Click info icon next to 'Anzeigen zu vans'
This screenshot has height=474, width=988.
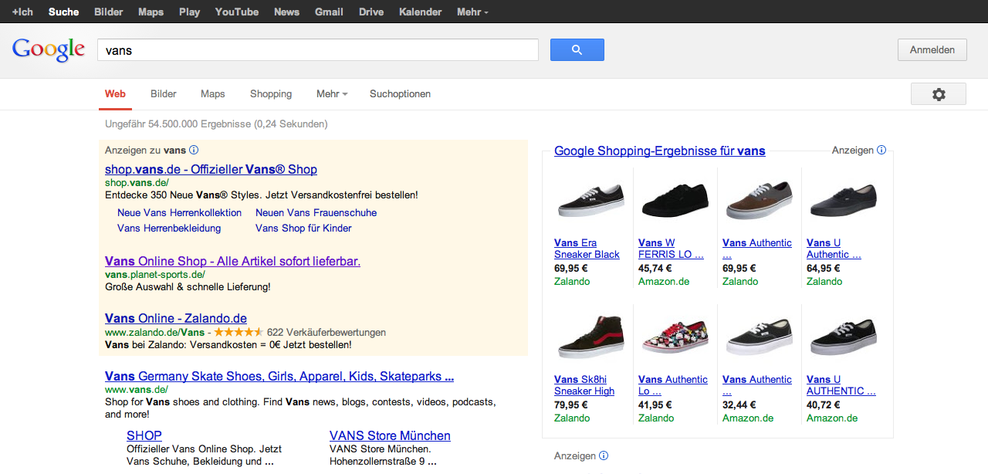(194, 151)
